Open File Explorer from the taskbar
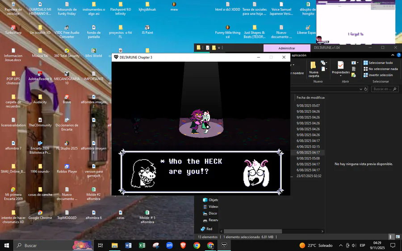Viewport: 402px width, 251px height. pyautogui.click(x=114, y=245)
